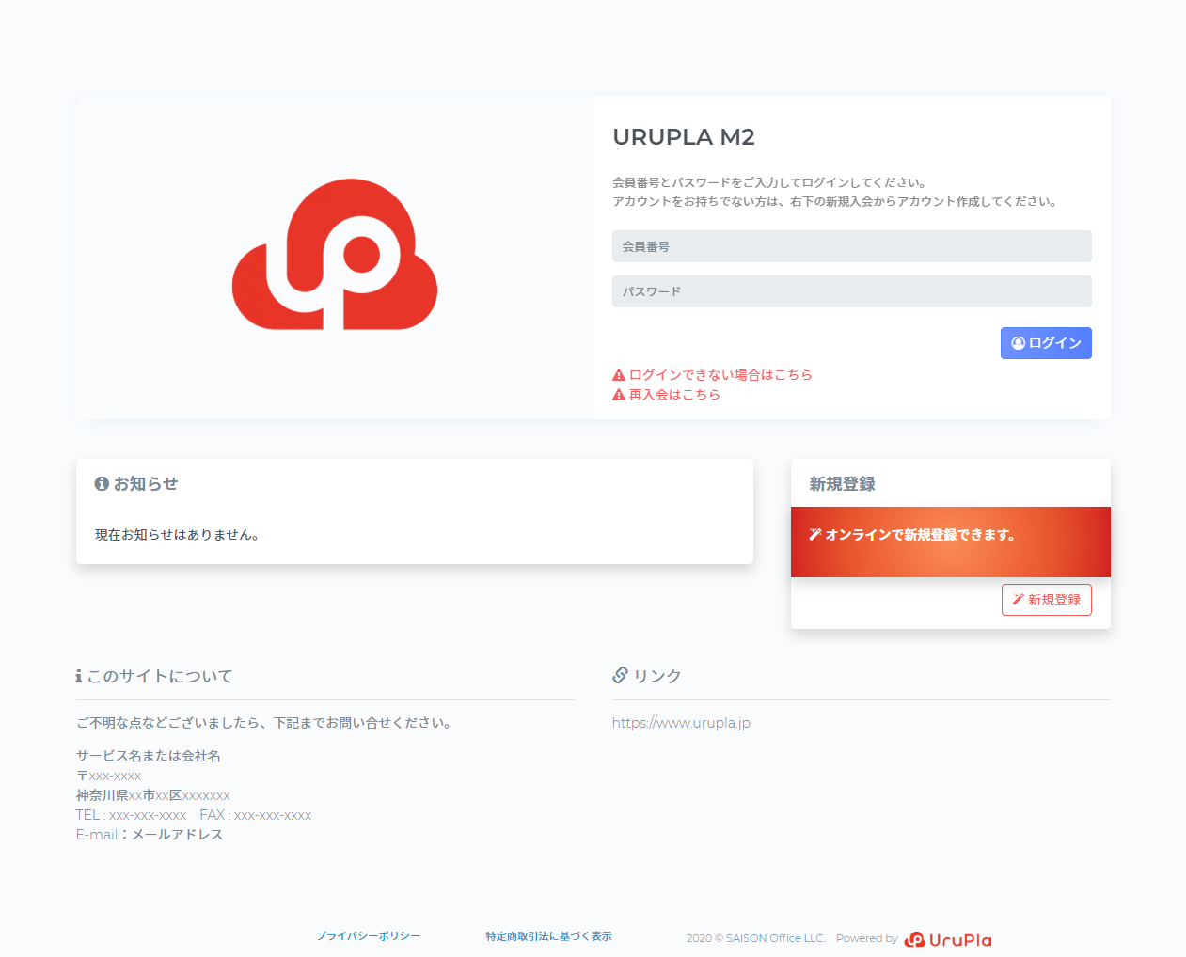Open the 再入会はこちら link
1186x957 pixels.
[674, 395]
